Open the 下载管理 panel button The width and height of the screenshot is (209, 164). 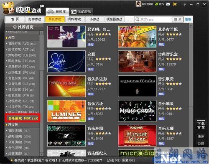pos(201,125)
